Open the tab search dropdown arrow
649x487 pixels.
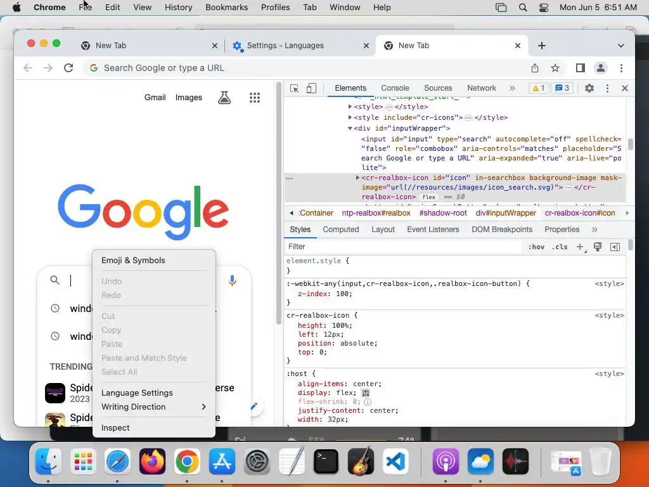(x=621, y=46)
